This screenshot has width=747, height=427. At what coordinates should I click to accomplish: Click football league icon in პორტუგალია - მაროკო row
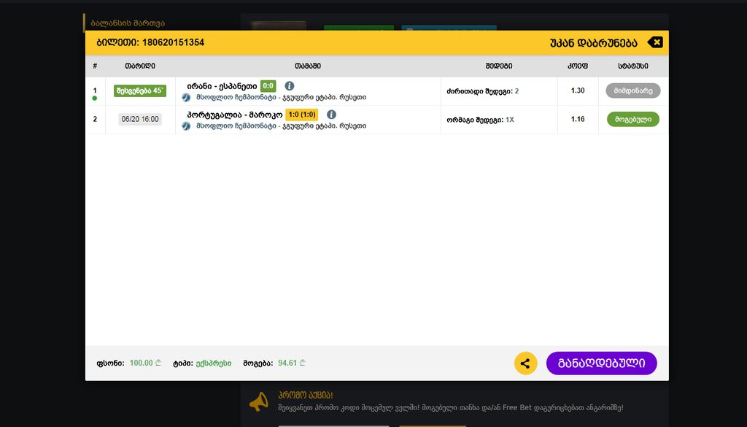(x=186, y=126)
